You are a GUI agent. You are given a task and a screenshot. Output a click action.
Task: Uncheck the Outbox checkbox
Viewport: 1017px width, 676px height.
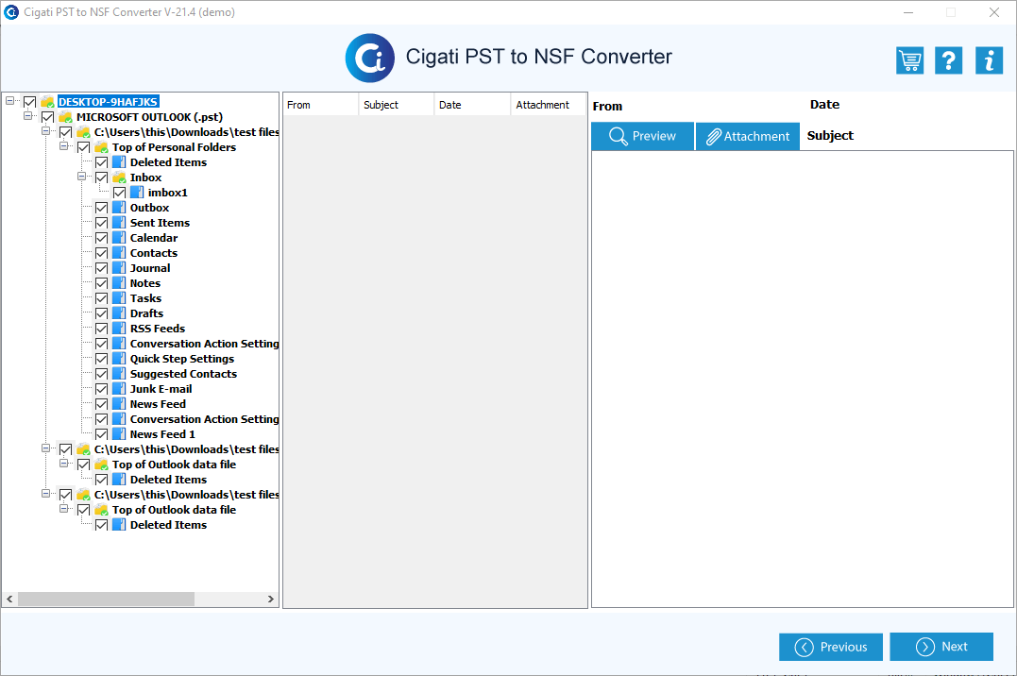point(102,209)
